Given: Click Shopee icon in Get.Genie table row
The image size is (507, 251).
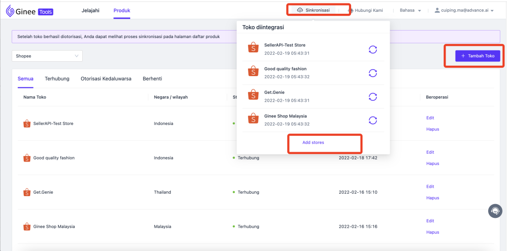Looking at the screenshot, I should 27,192.
